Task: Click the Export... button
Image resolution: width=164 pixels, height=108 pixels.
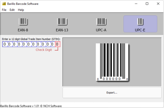Action: point(112,93)
